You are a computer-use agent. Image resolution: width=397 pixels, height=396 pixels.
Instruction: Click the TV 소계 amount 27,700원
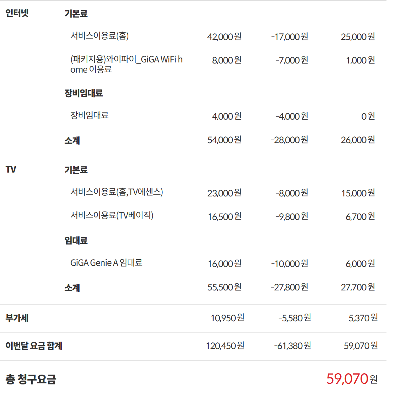pyautogui.click(x=358, y=287)
